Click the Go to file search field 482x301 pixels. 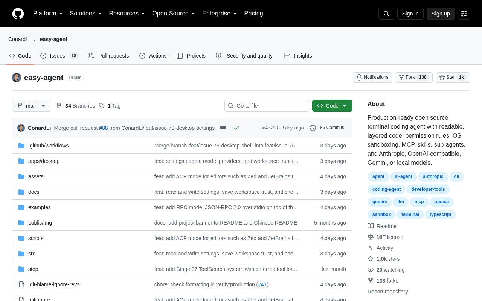coord(267,106)
